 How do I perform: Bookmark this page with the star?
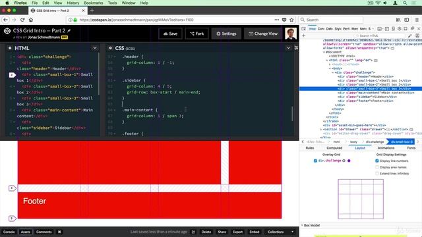pos(291,20)
